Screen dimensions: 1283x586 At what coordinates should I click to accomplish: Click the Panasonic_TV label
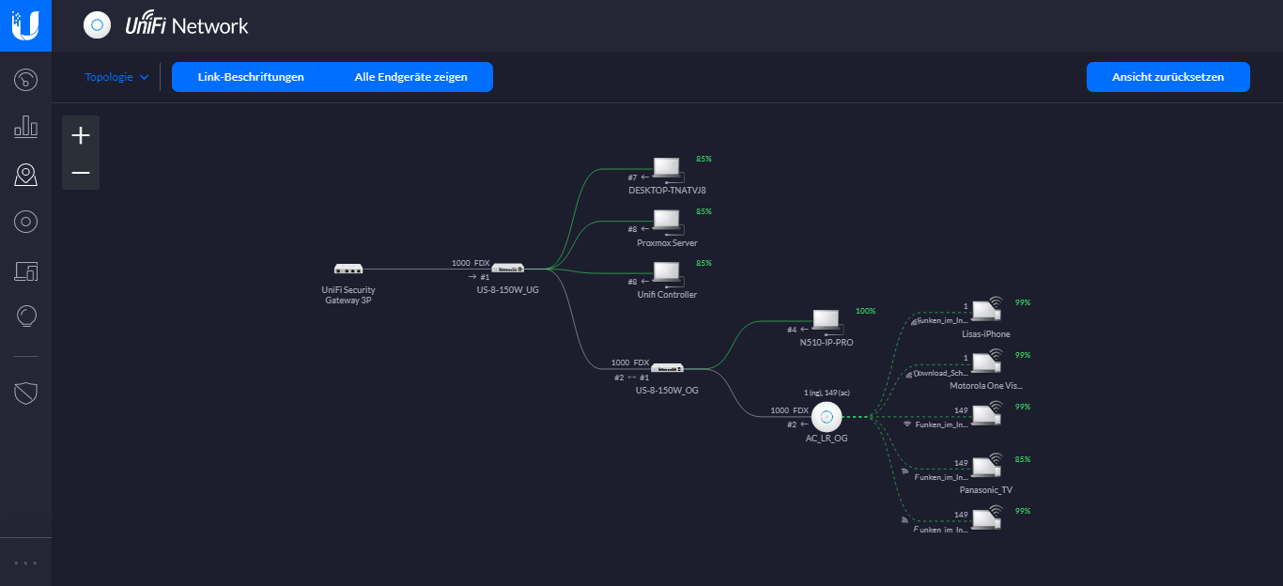[x=986, y=490]
